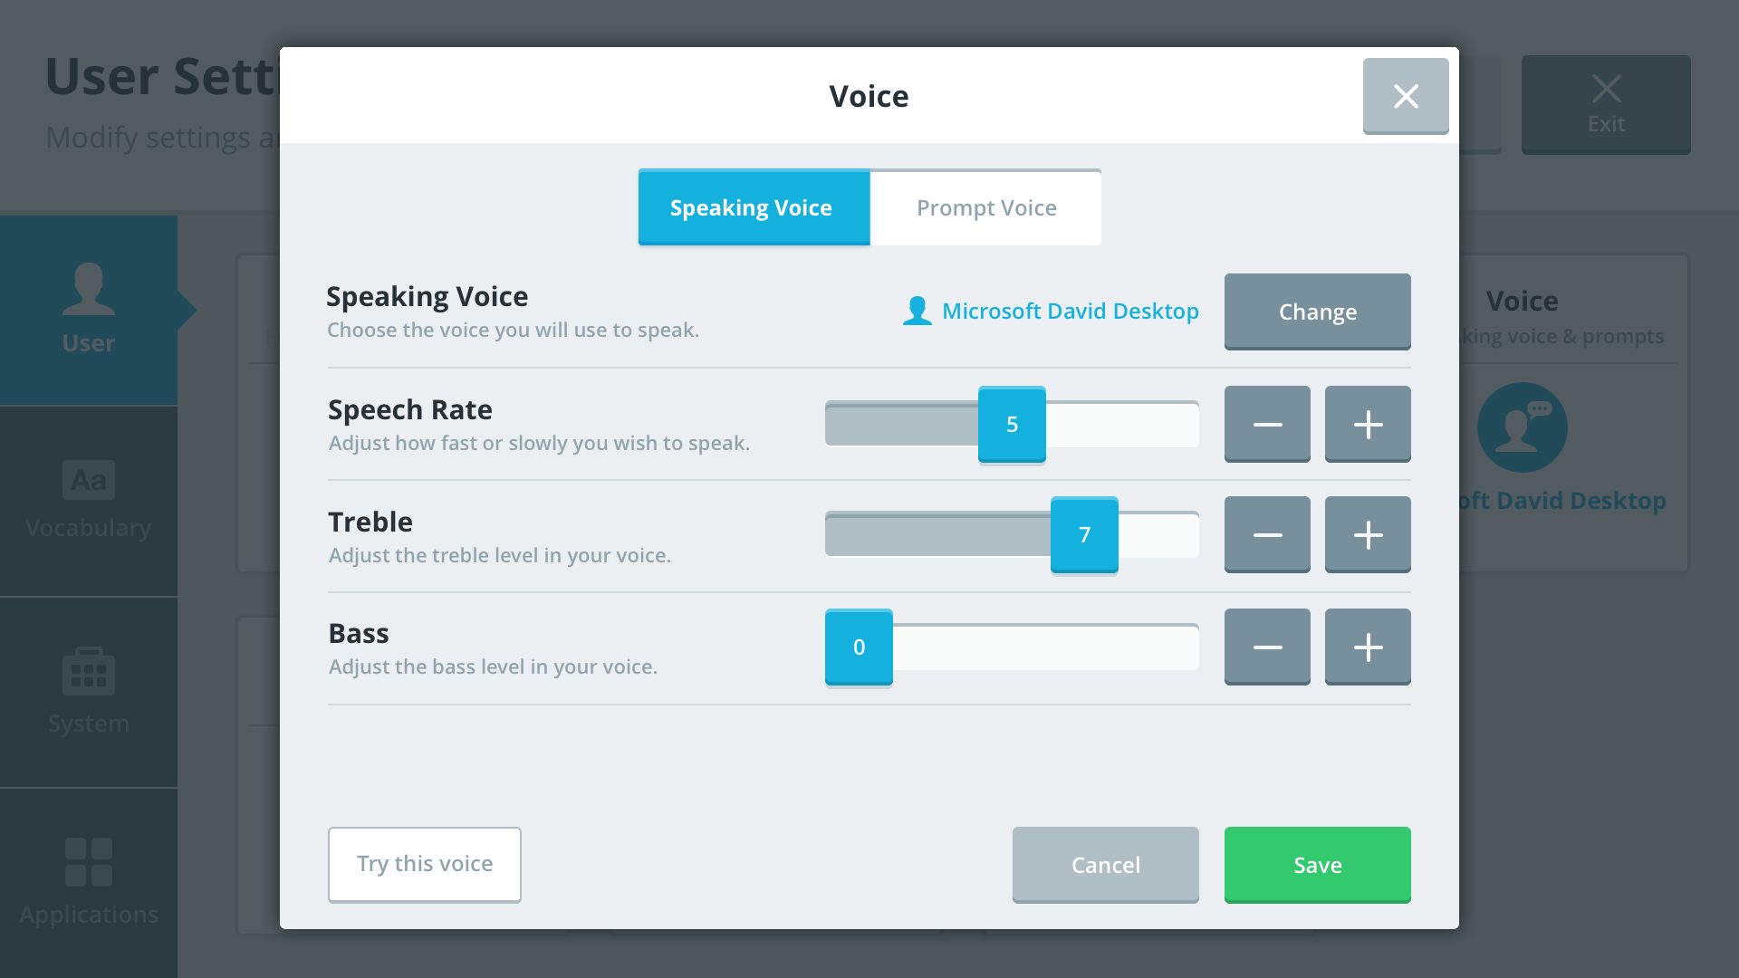Increase Bass level with plus button
The height and width of the screenshot is (978, 1739).
pos(1367,646)
